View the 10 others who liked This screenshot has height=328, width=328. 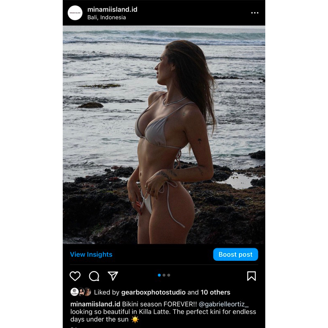click(x=215, y=292)
